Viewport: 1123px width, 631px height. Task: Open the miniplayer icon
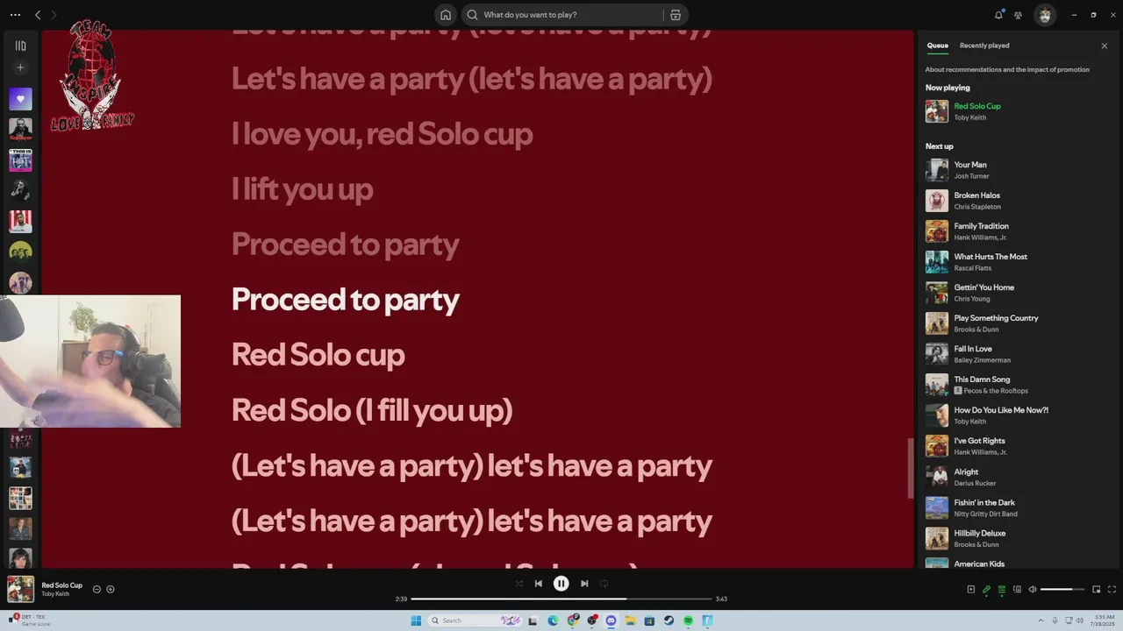pos(1097,589)
